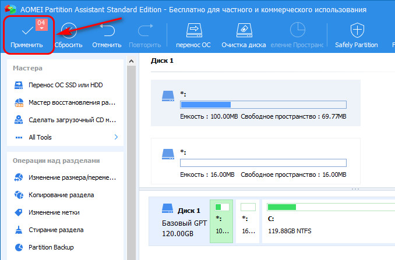Screen dimensions: 395x260
Task: Select 16… partition block in disk map
Action: 248,221
